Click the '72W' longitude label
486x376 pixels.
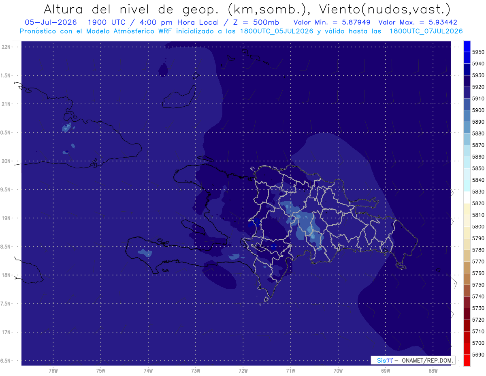point(243,371)
